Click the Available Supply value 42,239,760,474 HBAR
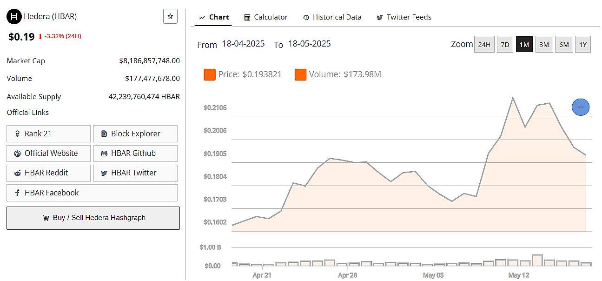The width and height of the screenshot is (602, 281). 144,97
